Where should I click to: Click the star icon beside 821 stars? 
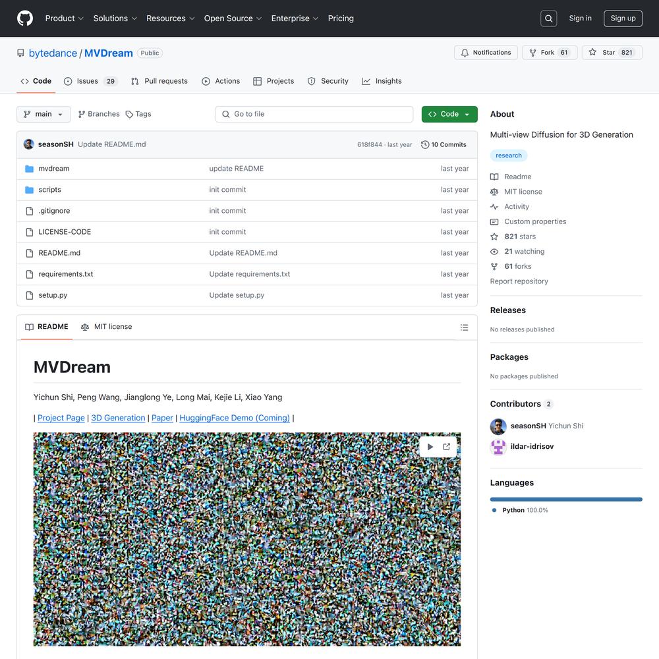point(494,237)
